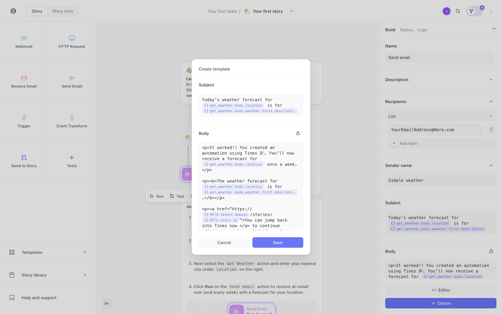This screenshot has height=314, width=502.
Task: Select the Event Transform action icon
Action: coord(72,118)
